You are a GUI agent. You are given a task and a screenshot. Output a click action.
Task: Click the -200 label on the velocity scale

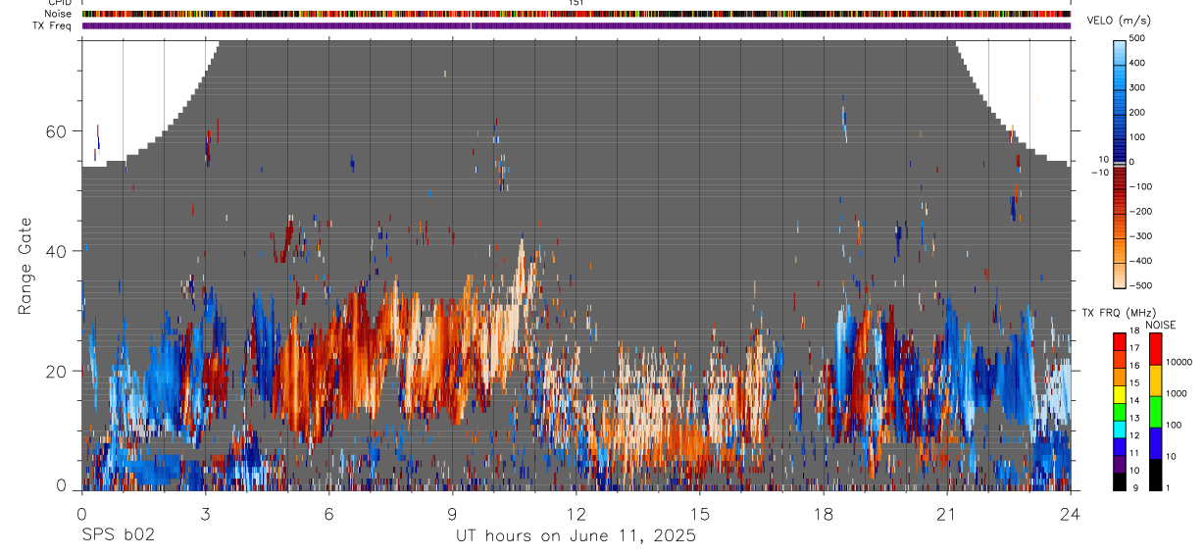pyautogui.click(x=1141, y=212)
